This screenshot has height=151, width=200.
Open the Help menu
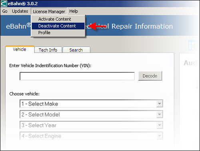(74, 11)
